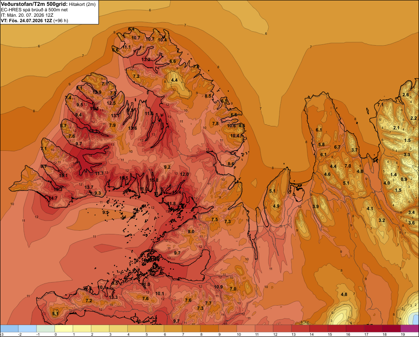Click the temperature value '2.6'
This screenshot has height=337, width=419.
click(x=406, y=95)
